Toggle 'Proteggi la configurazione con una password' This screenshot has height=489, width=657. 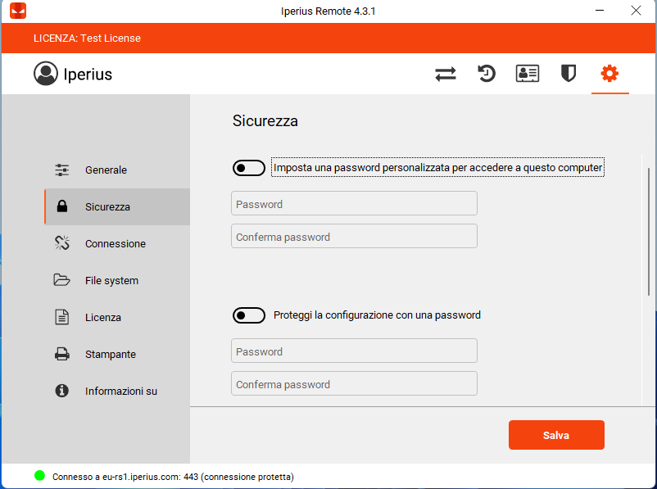pyautogui.click(x=249, y=315)
